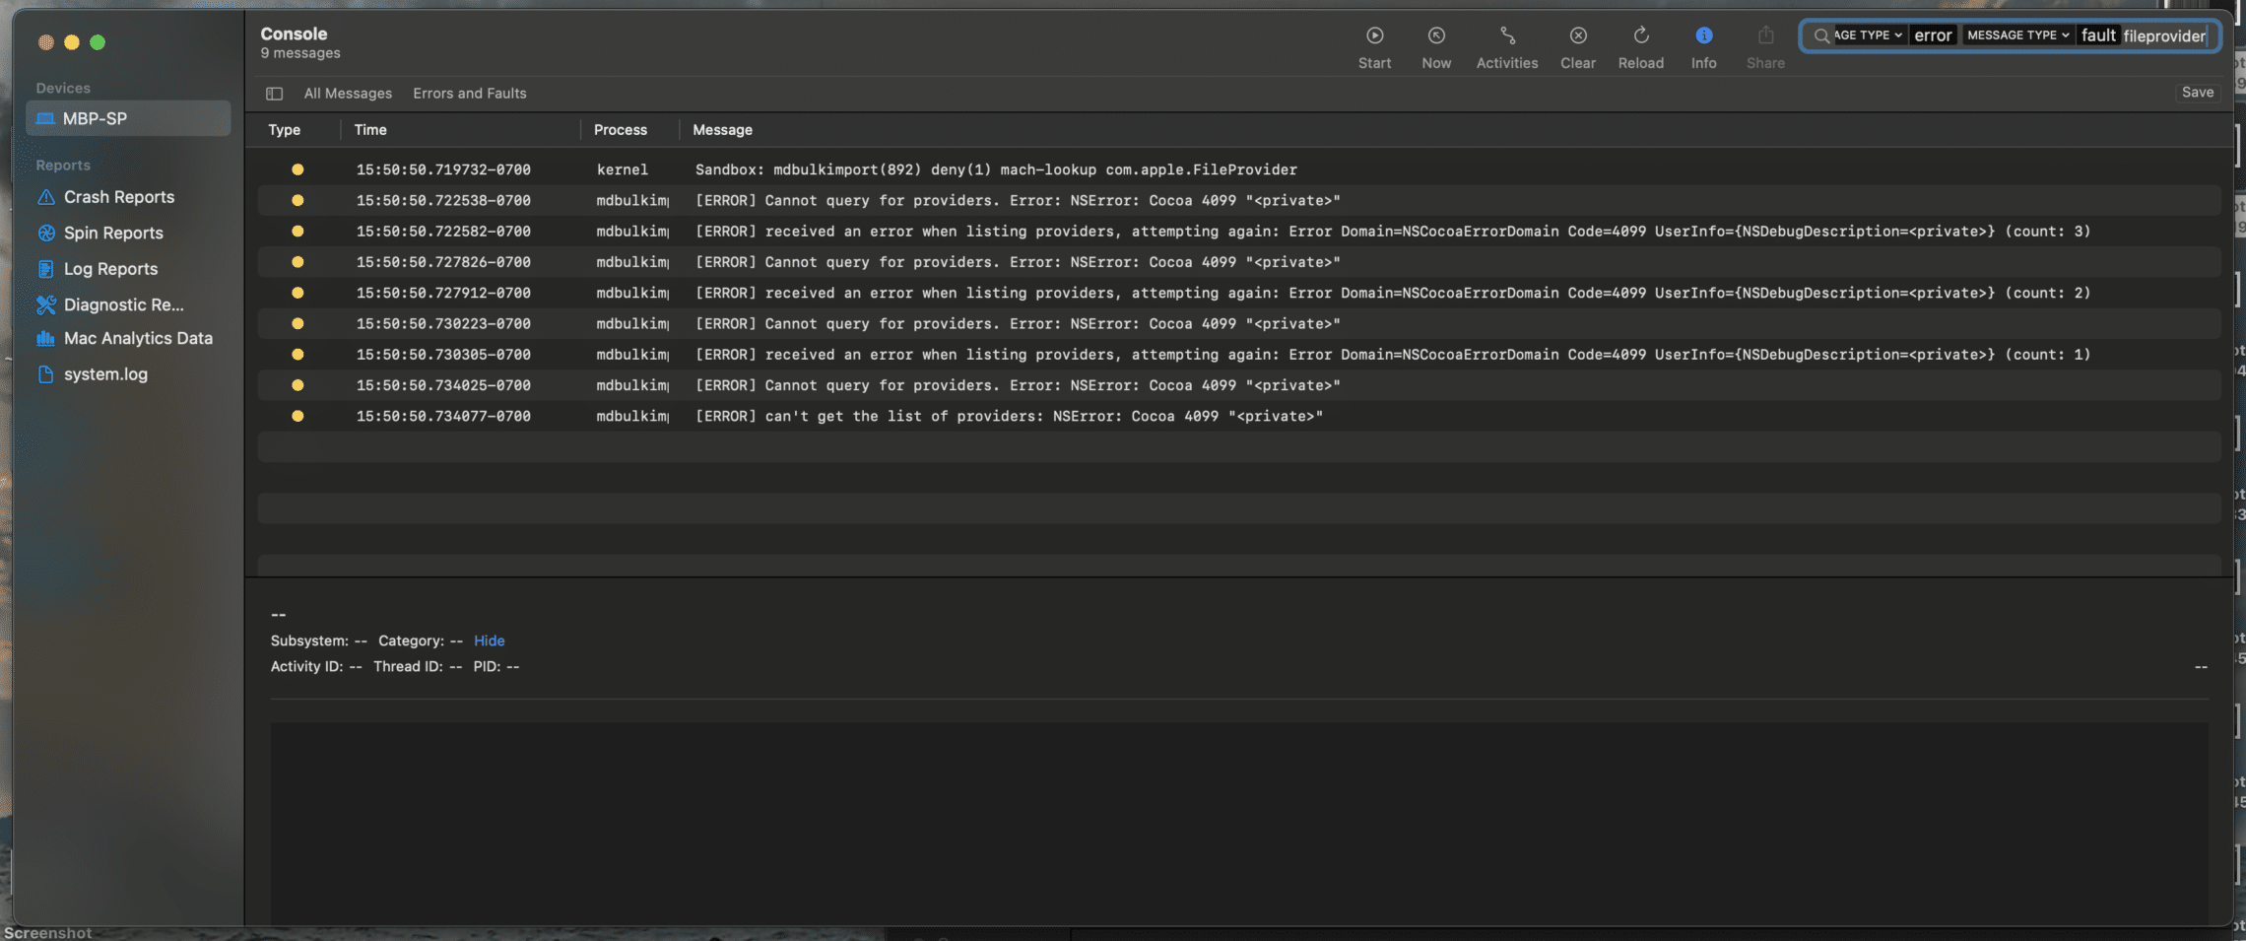
Task: Toggle the Info pane icon
Action: 1703,35
